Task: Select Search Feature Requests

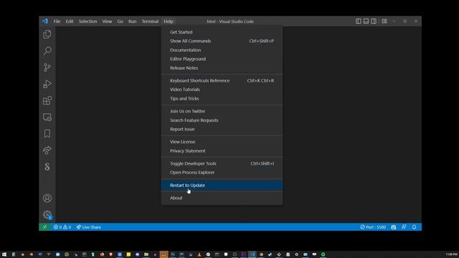Action: point(222,120)
